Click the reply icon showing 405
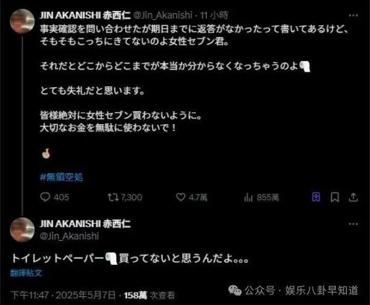This screenshot has height=305, width=370. (45, 197)
